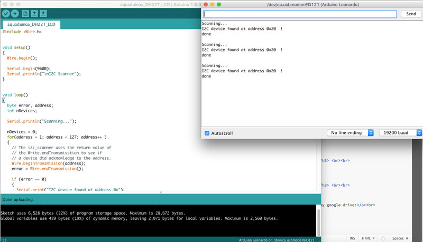Image resolution: width=423 pixels, height=242 pixels.
Task: Click the 'Serial.begin(9600);' code line
Action: tap(29, 69)
